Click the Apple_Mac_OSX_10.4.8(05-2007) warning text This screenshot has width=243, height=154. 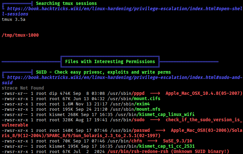[x=204, y=94]
